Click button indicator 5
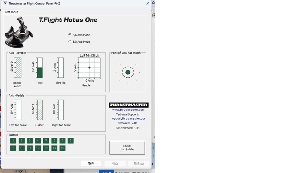Screen dimensions: 292x173 click(46, 141)
